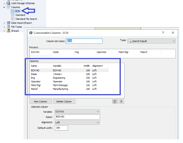This screenshot has width=183, height=143.
Task: Click the Eng header in Preview
Action: 84,52
